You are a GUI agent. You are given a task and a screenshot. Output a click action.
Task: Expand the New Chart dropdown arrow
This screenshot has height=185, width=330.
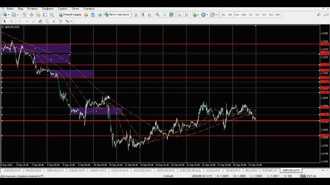click(8, 15)
